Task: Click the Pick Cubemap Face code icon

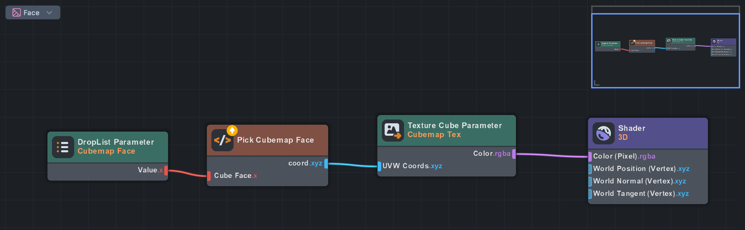Action: (222, 140)
